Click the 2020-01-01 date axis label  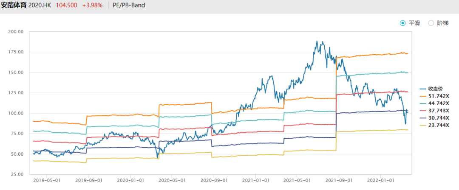130,180
